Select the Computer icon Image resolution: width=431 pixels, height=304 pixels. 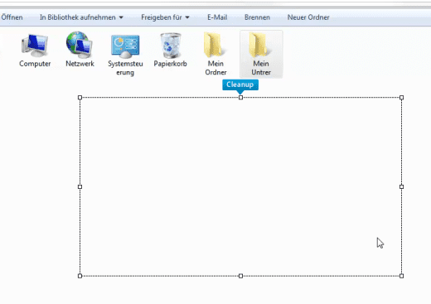[35, 50]
